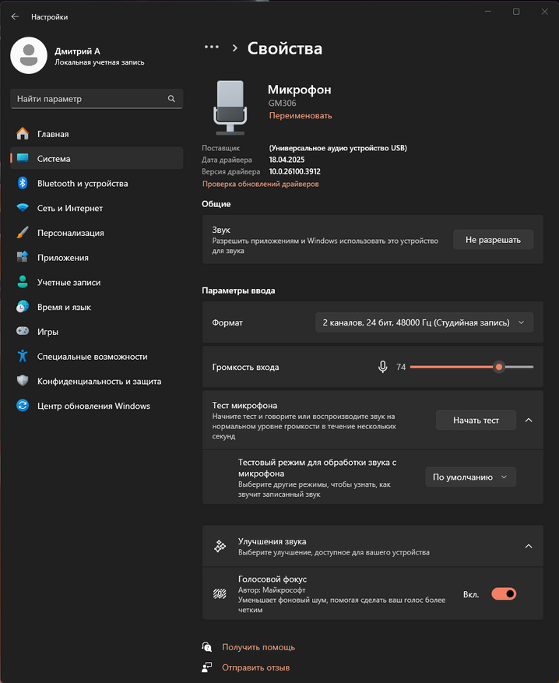This screenshot has height=683, width=559.
Task: Click the Переименовать link
Action: coord(301,115)
